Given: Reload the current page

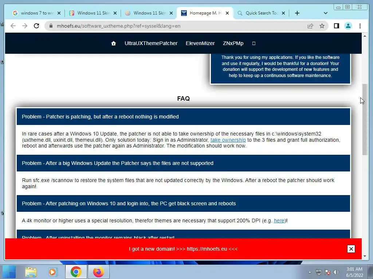Looking at the screenshot, I should [x=36, y=26].
